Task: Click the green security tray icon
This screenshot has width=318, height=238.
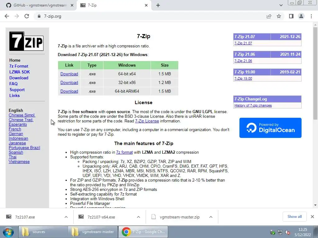Action: [x=273, y=232]
